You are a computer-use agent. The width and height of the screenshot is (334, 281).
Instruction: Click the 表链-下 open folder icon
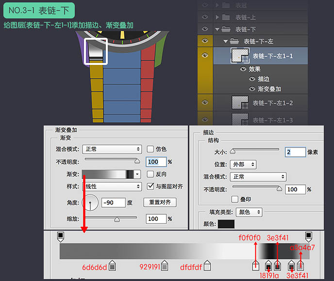coord(226,29)
